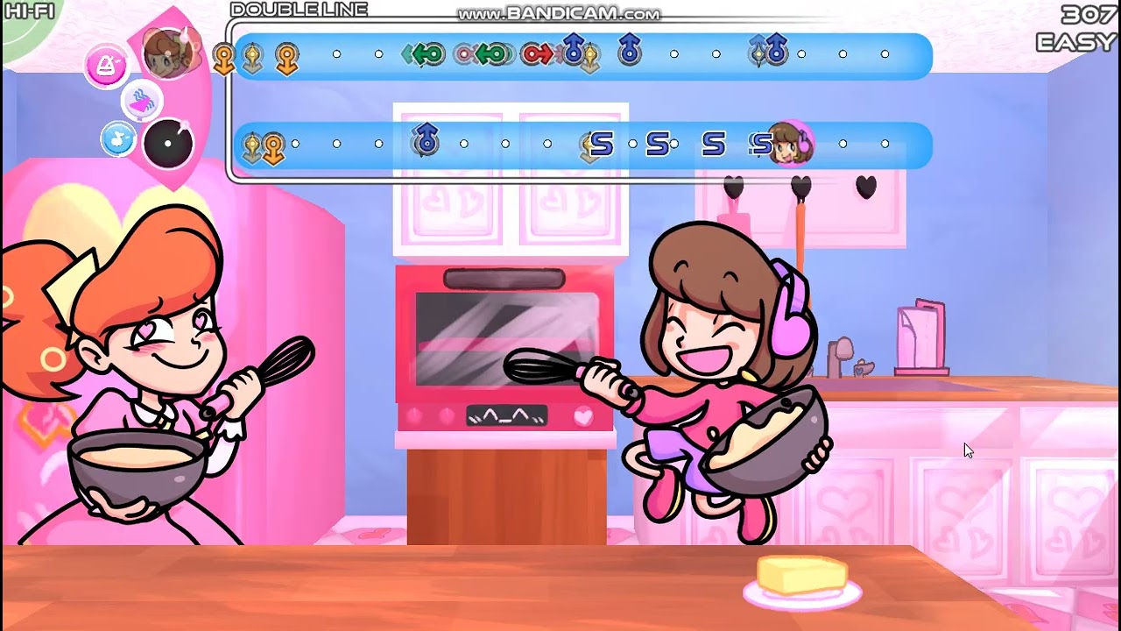
Task: Hit the first S note on the bottom track
Action: [602, 144]
